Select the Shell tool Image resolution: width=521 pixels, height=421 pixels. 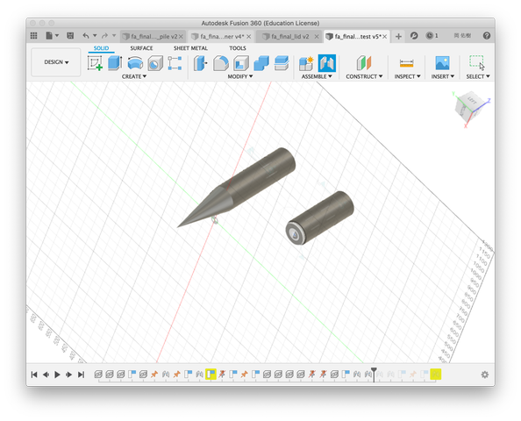point(241,63)
